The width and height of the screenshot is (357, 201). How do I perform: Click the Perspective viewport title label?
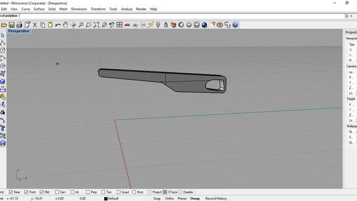(x=19, y=31)
